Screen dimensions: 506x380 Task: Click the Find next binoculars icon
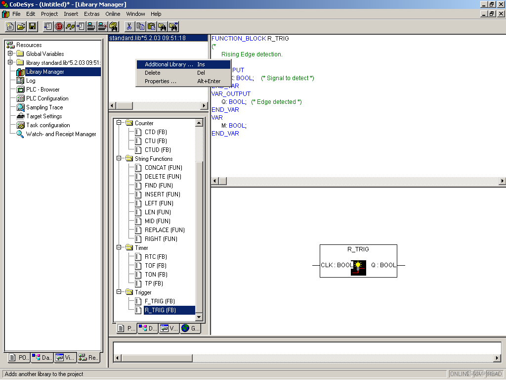173,27
